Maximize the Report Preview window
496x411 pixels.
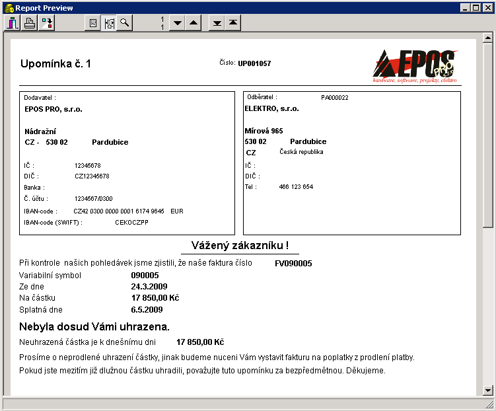(x=476, y=8)
